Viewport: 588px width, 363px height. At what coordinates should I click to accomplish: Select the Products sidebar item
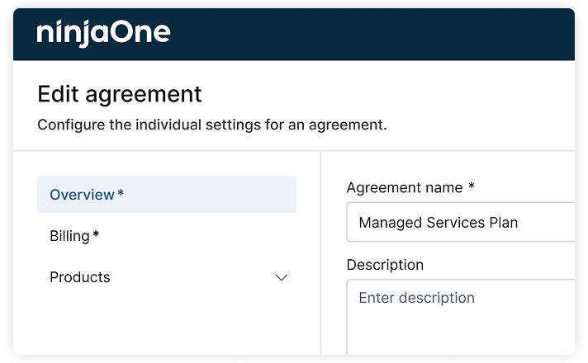click(x=80, y=277)
